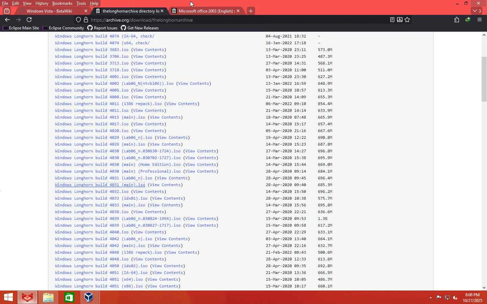Open the tracking protection shield panel
This screenshot has height=304, width=487.
(x=78, y=20)
